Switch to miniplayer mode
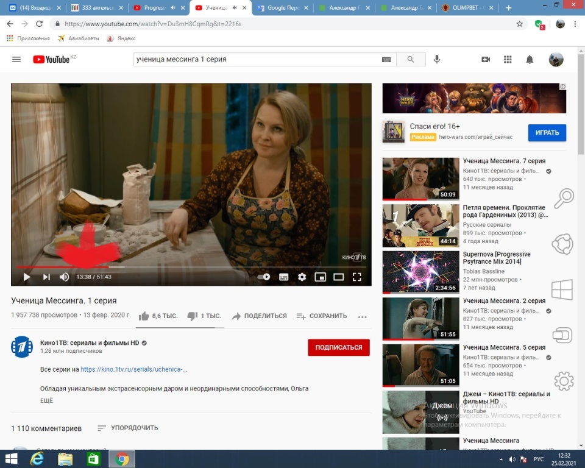The image size is (585, 468). [x=320, y=277]
